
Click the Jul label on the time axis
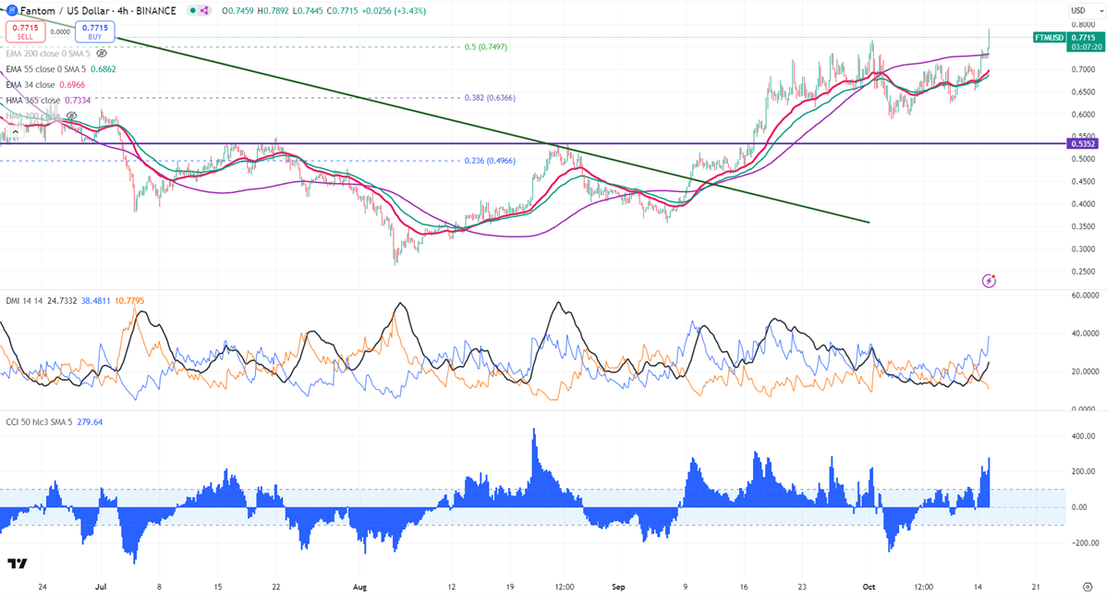[x=101, y=586]
